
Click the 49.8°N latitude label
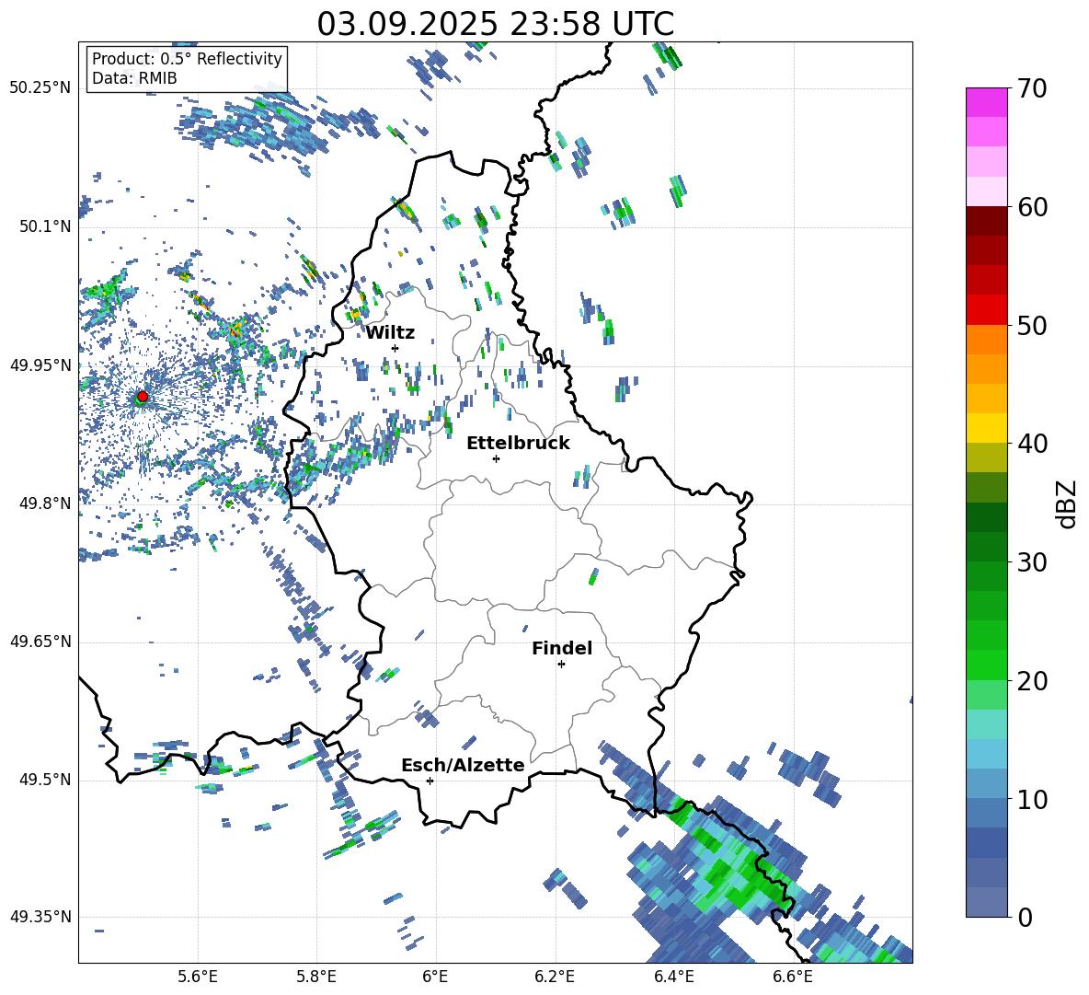point(44,503)
